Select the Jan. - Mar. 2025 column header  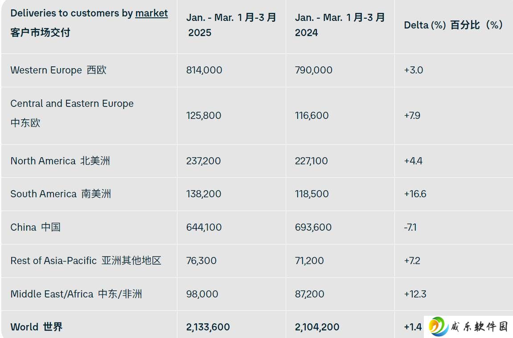coord(231,25)
